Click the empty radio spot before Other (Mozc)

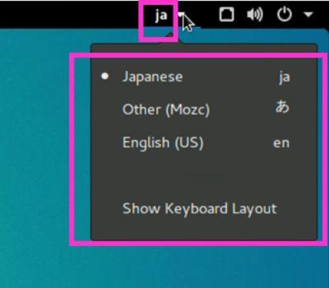105,109
